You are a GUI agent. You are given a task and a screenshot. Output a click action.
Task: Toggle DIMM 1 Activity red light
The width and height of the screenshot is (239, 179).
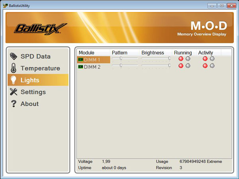pos(205,59)
